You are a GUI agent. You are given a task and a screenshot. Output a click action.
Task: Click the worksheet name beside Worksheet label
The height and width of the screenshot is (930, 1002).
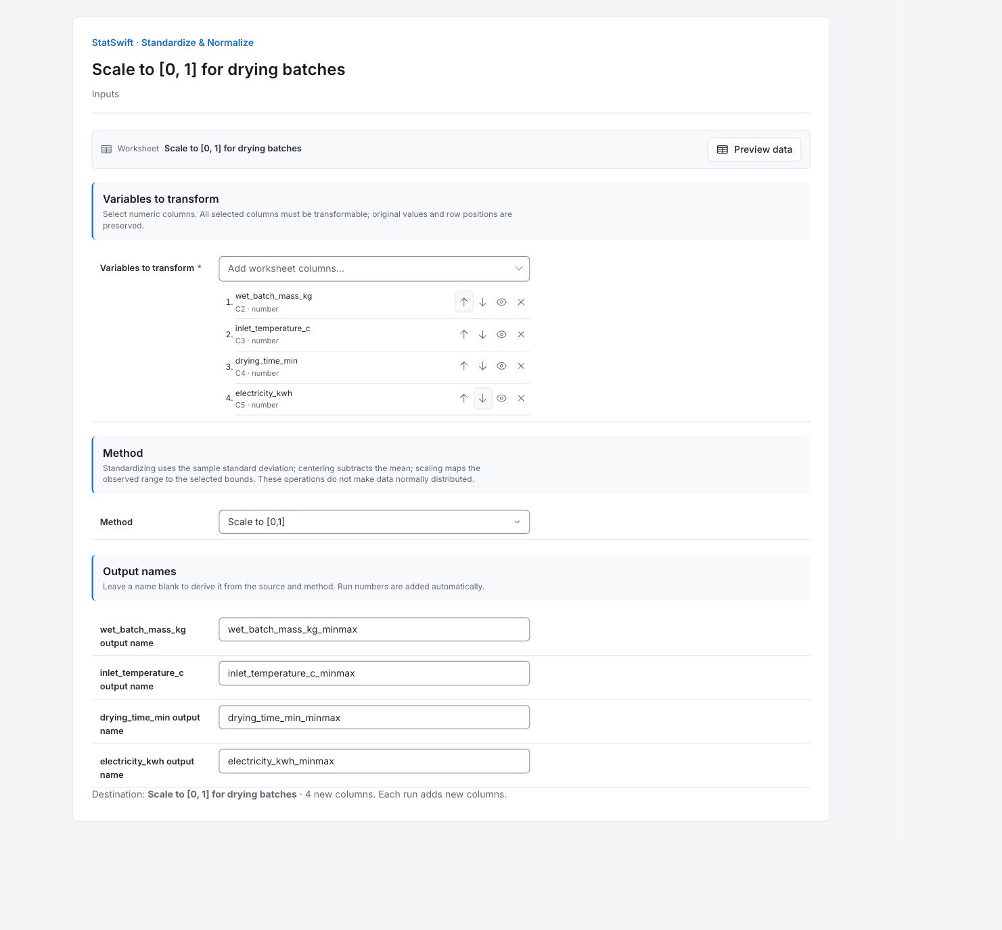tap(233, 149)
